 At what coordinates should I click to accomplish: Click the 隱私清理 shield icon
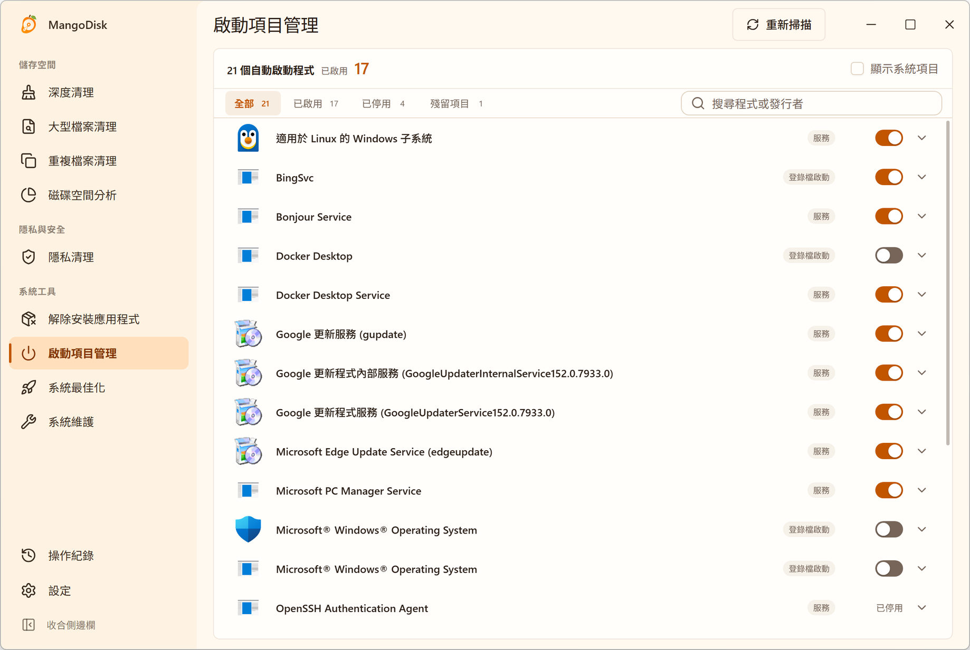[x=28, y=257]
